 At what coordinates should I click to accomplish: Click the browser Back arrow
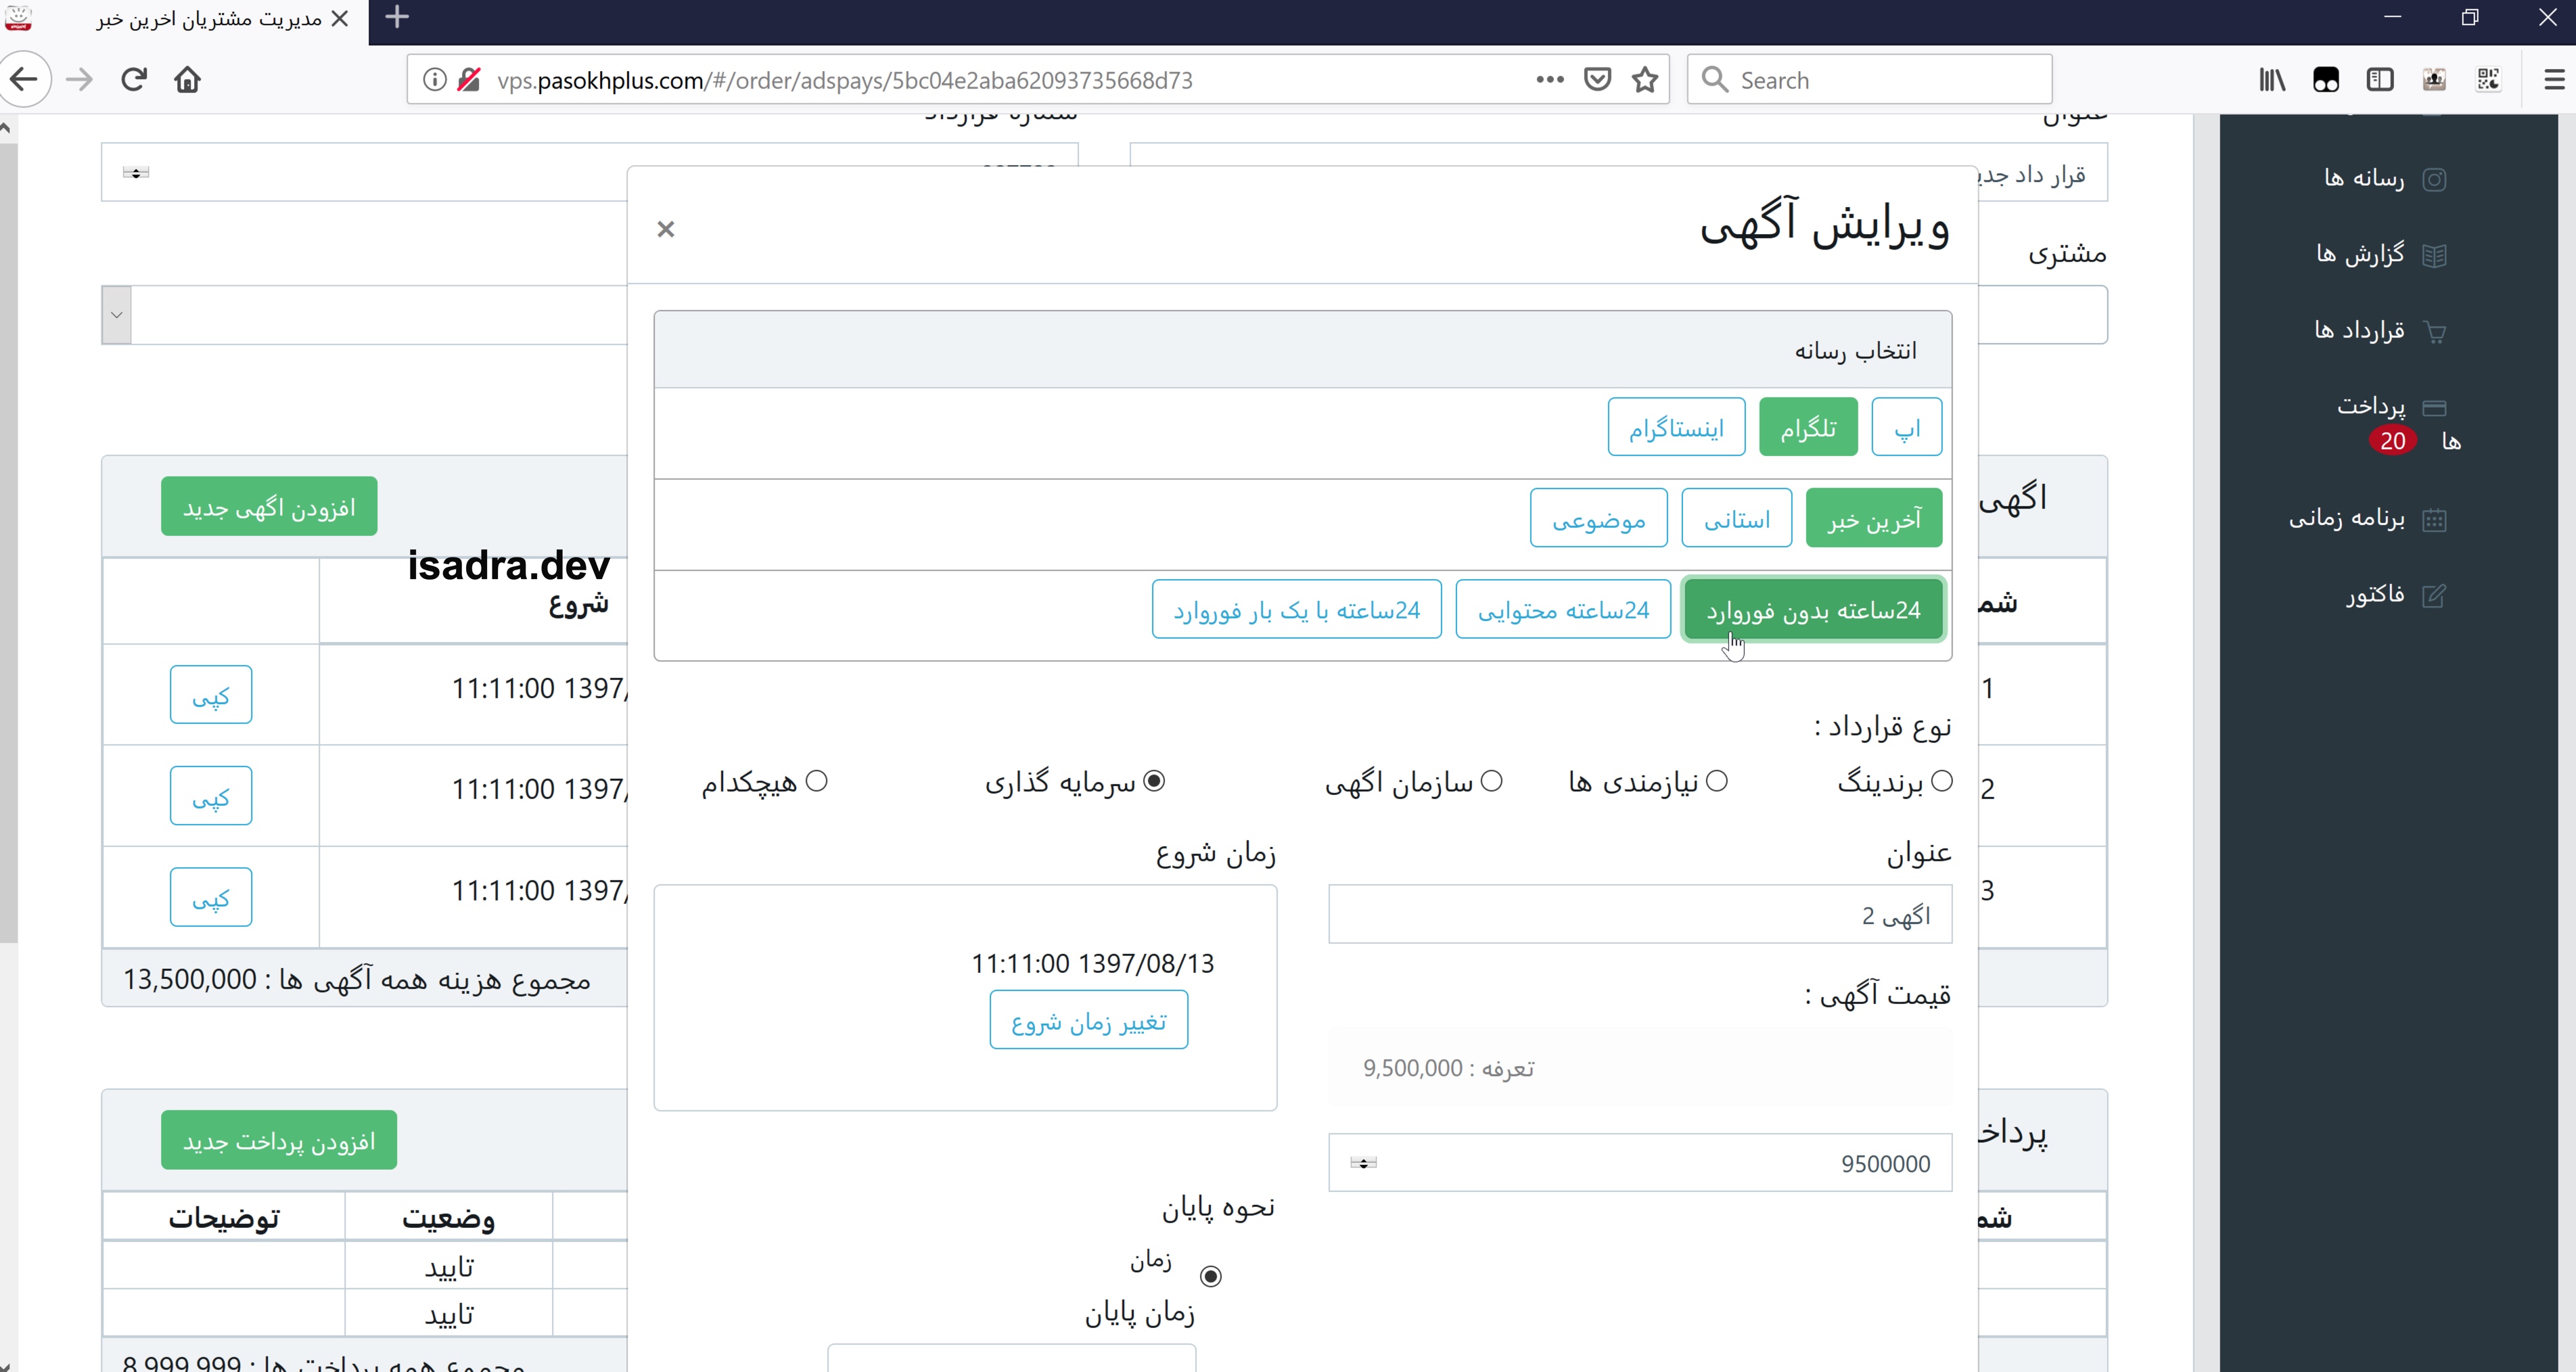click(x=24, y=80)
